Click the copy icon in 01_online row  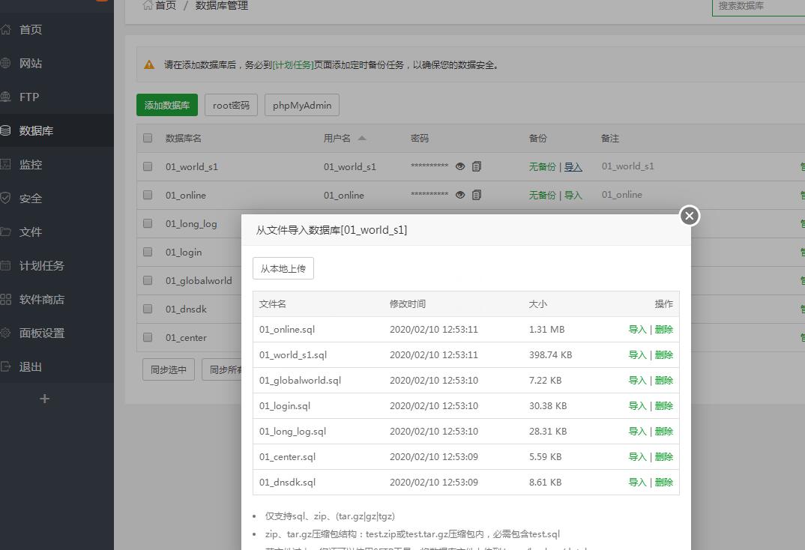tap(477, 195)
